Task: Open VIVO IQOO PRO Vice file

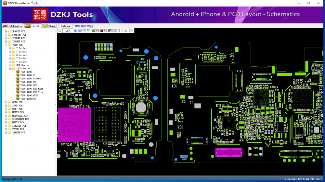Action: click(32, 92)
